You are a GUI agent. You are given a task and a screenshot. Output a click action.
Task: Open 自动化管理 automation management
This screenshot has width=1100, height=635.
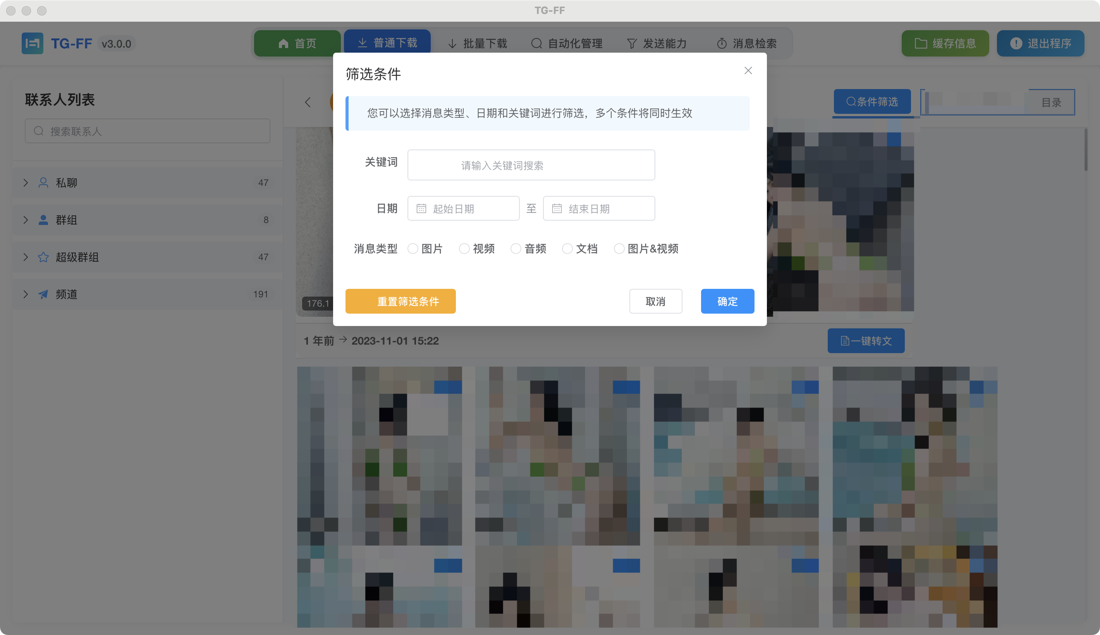(566, 43)
